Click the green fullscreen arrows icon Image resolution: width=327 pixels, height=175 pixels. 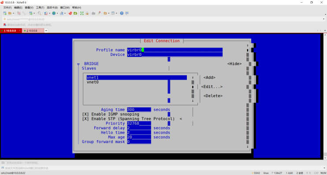tap(82, 13)
